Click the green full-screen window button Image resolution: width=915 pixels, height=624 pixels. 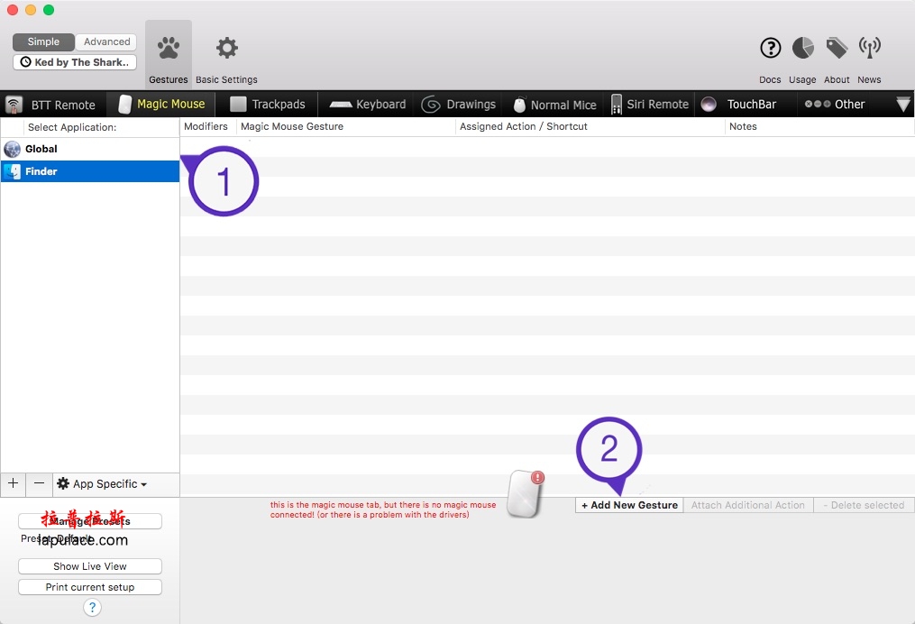(49, 10)
